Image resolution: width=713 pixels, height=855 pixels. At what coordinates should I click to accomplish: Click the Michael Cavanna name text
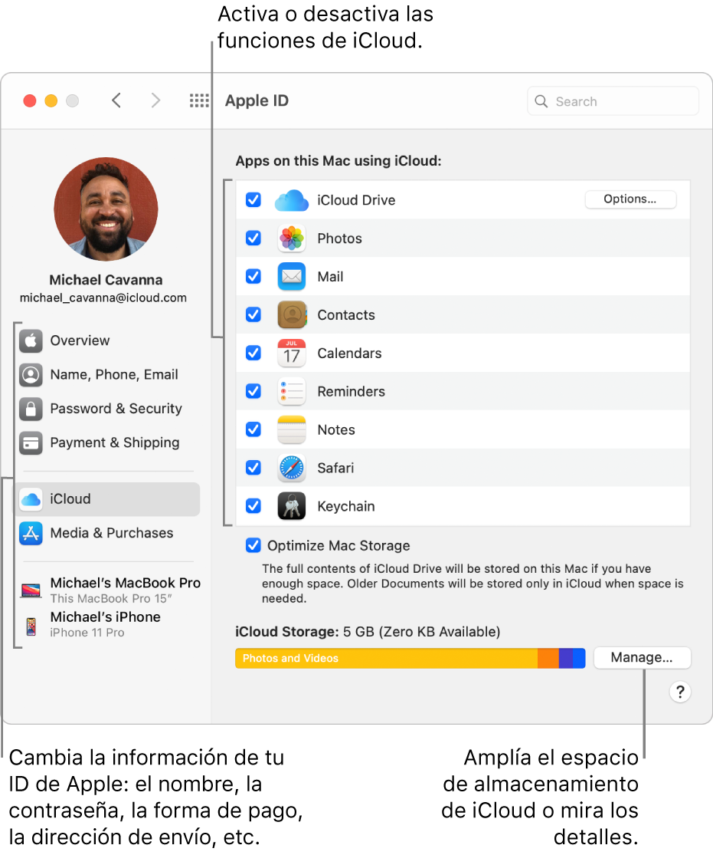click(106, 280)
